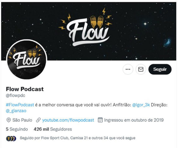The image size is (178, 148).
Task: Open the round Flow profile picture
Action: tap(27, 59)
